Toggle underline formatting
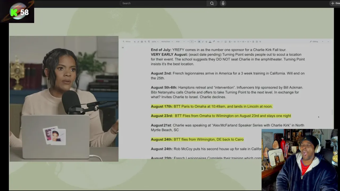The height and width of the screenshot is (191, 340). (x=206, y=42)
